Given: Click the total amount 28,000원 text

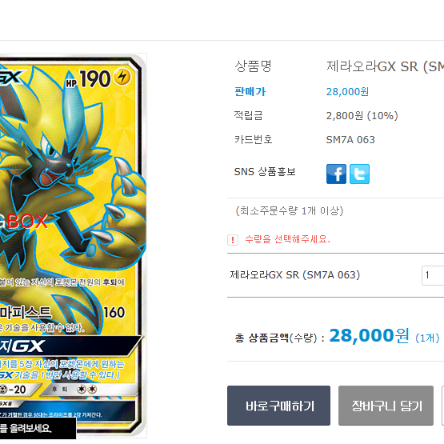Looking at the screenshot, I should [x=370, y=336].
